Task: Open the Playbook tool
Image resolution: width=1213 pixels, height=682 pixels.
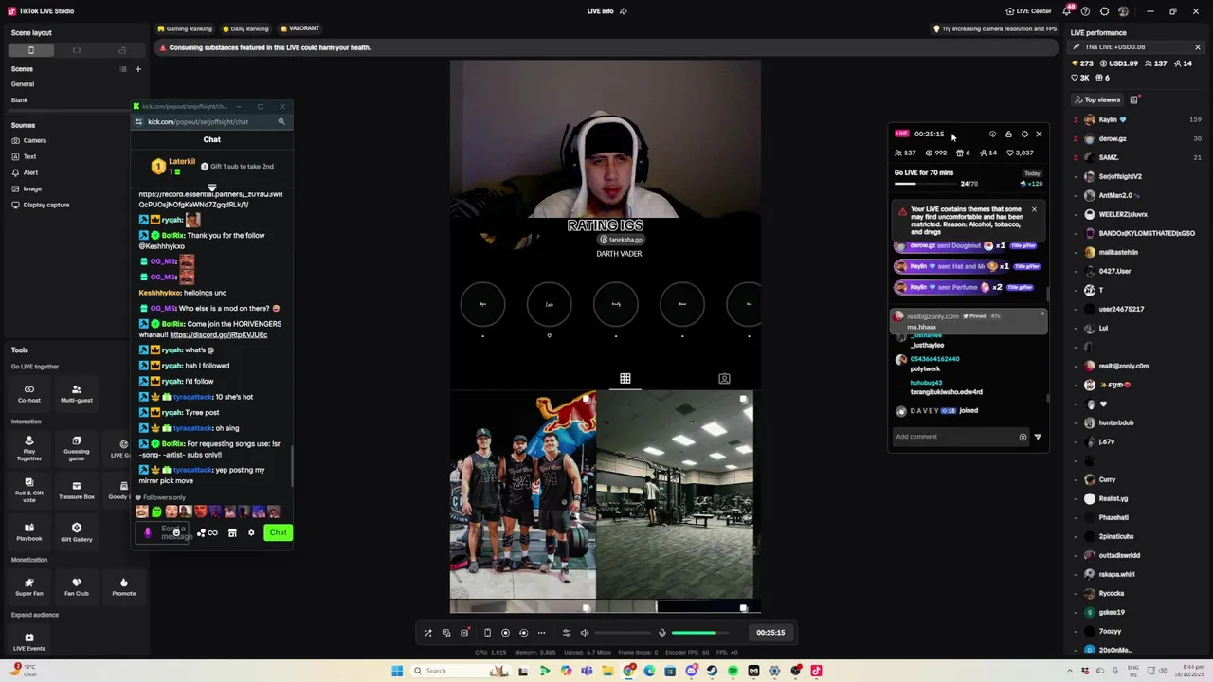Action: [29, 532]
